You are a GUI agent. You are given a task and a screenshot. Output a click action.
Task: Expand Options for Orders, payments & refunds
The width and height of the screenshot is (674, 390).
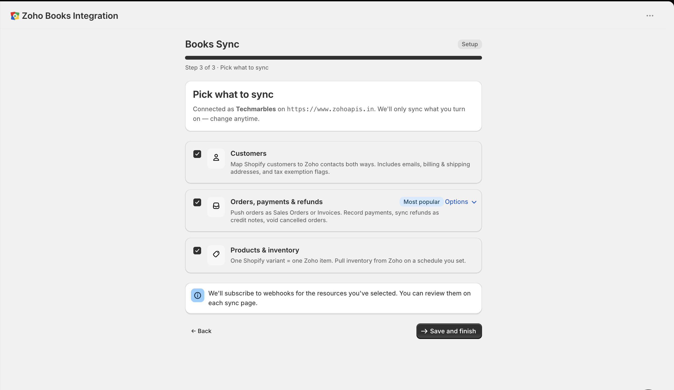click(x=461, y=202)
